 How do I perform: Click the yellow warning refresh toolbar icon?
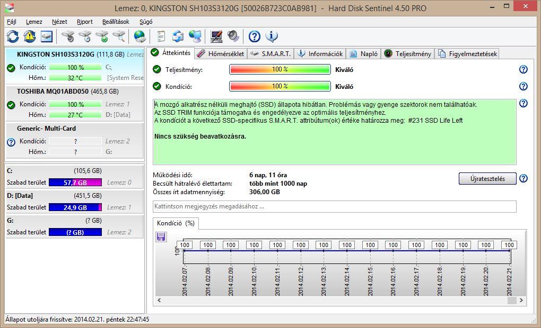coord(30,37)
